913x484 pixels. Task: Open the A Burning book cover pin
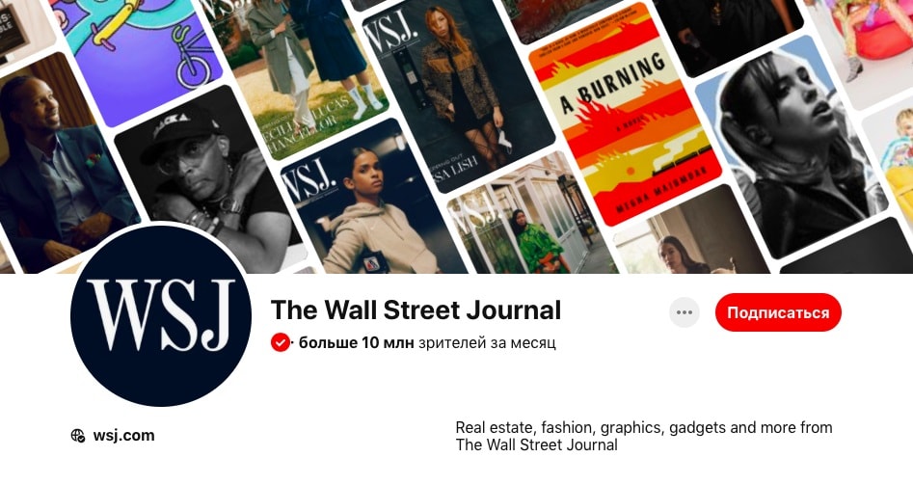[x=625, y=114]
